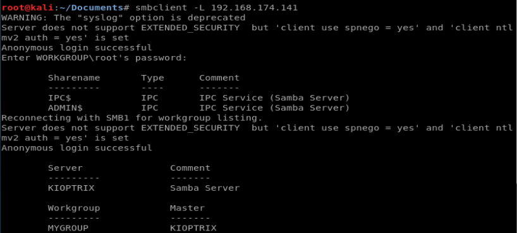The height and width of the screenshot is (233, 517).
Task: Click the IPC Service comment for ADMIN$
Action: (274, 108)
